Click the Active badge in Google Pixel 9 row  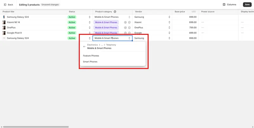coord(72,33)
